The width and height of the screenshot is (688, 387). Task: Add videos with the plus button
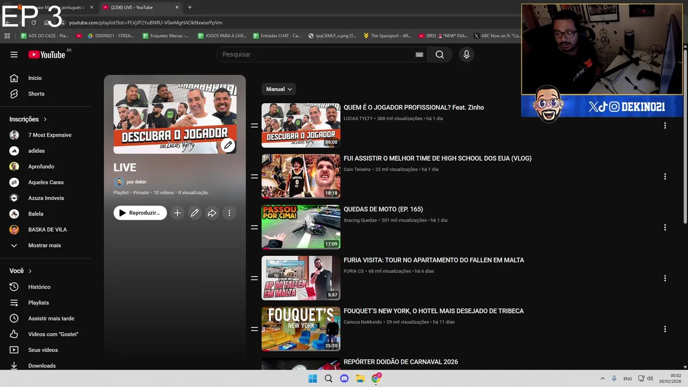(177, 213)
